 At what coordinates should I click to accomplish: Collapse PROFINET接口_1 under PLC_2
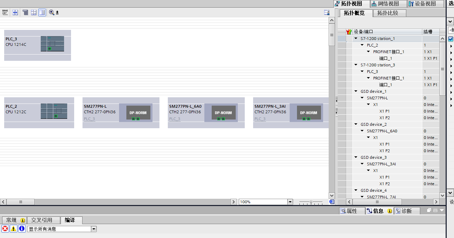369,52
